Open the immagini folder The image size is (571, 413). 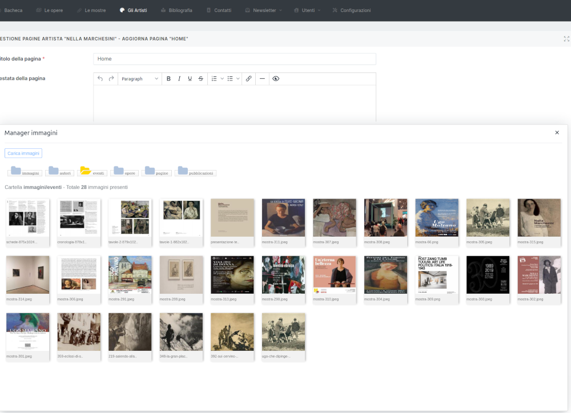coord(25,171)
